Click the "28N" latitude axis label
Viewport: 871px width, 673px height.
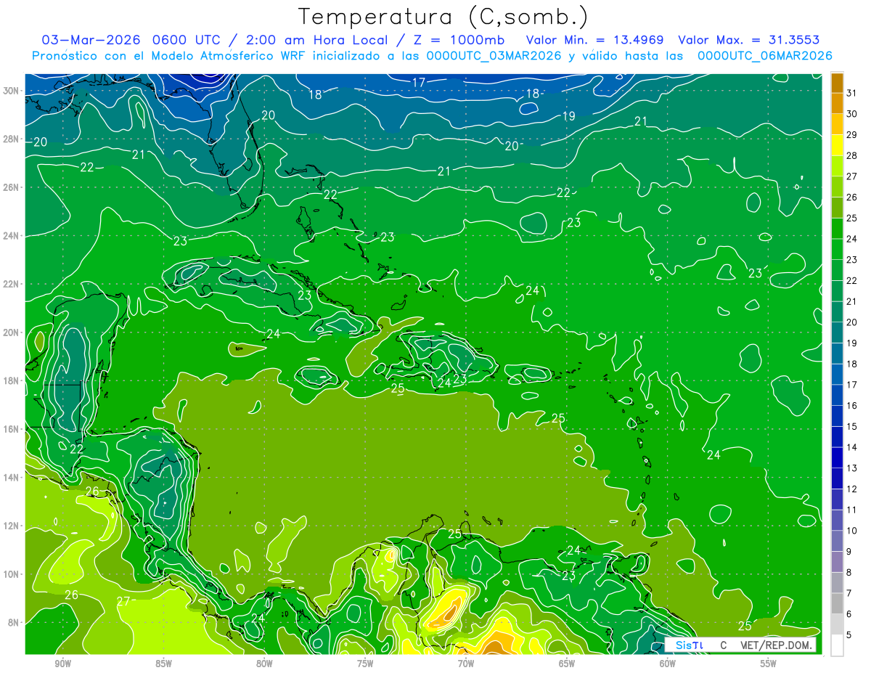pos(12,139)
